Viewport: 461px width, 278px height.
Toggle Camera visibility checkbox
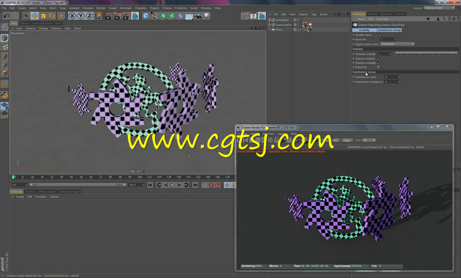pos(379,58)
